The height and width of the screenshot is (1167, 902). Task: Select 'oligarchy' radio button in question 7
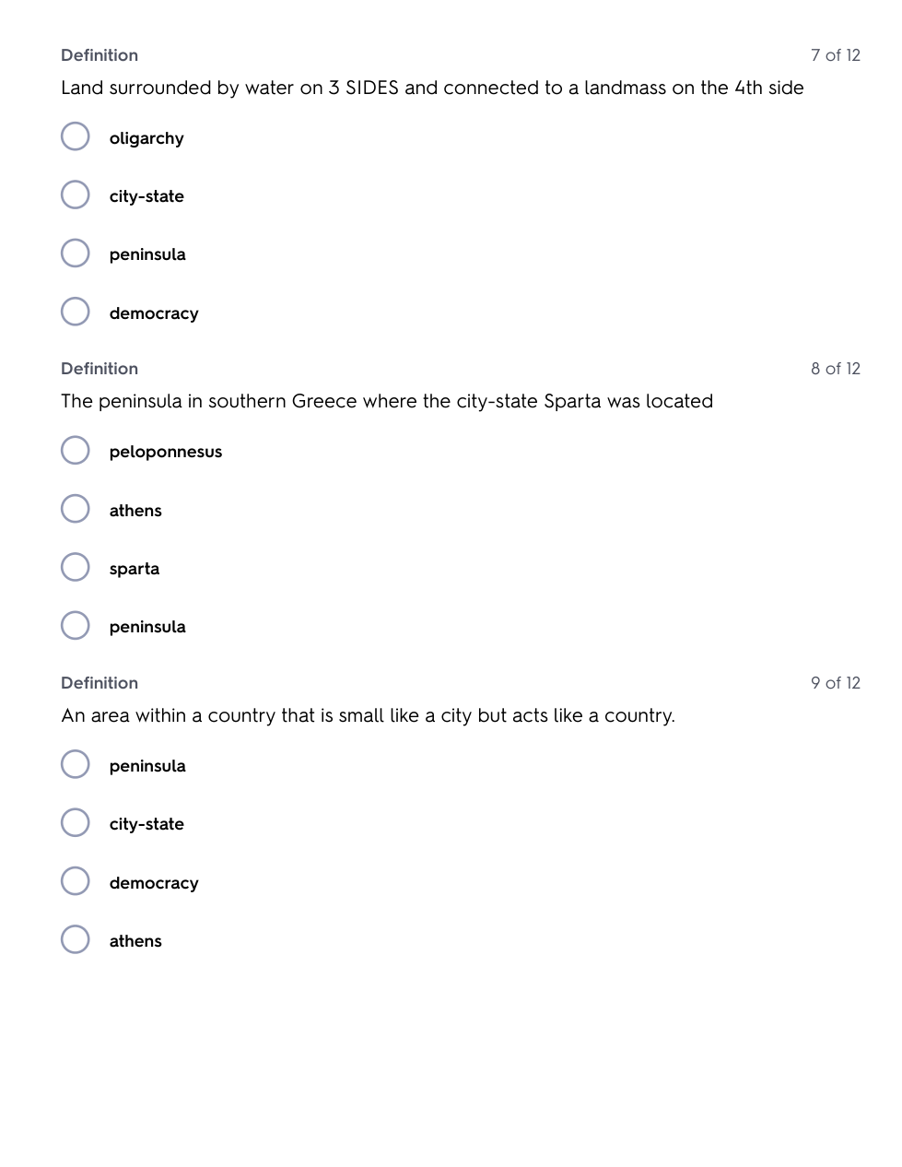coord(76,136)
